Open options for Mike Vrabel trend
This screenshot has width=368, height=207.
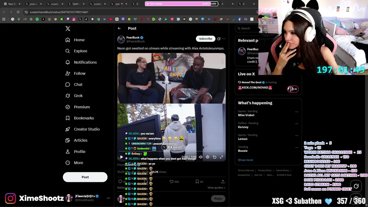(297, 112)
